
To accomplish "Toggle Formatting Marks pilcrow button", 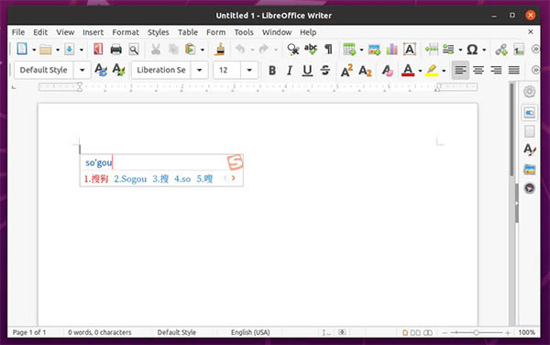I will pos(329,50).
